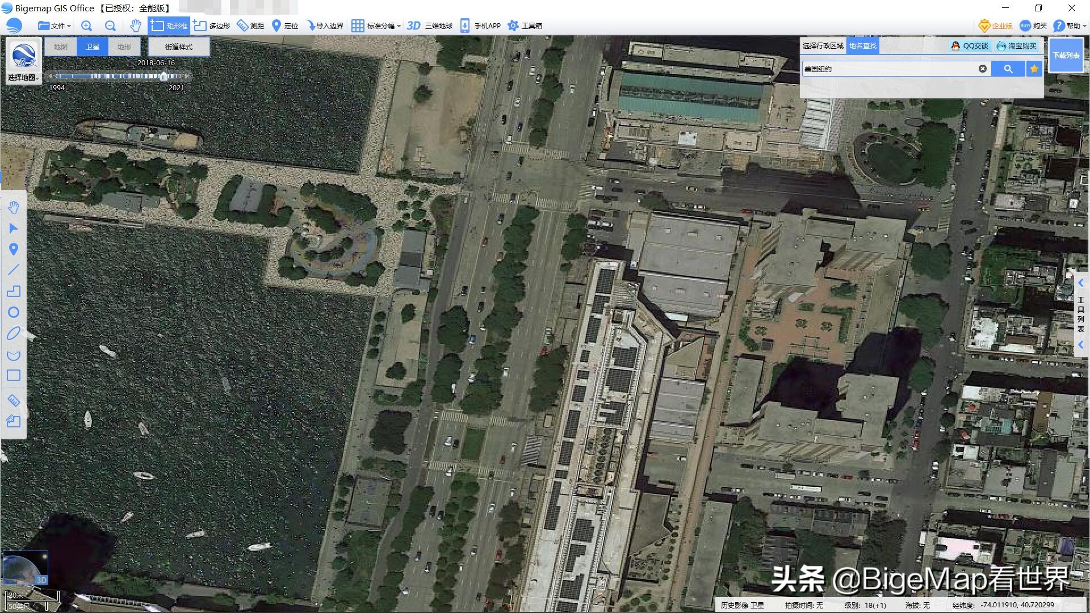
Task: Click the historical imagery timeline slider handle
Action: tap(164, 75)
